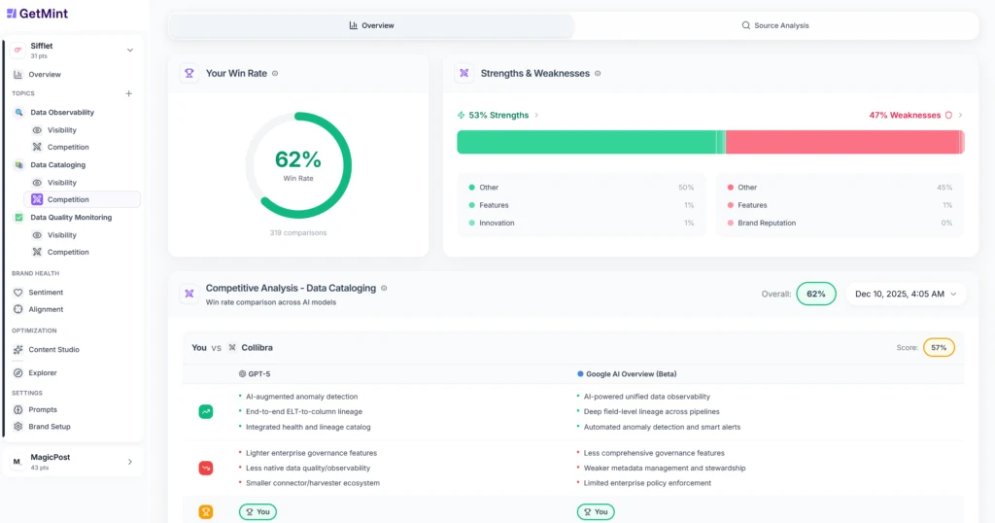Open the Sifflet Overview sidebar item
The width and height of the screenshot is (995, 523).
point(45,74)
